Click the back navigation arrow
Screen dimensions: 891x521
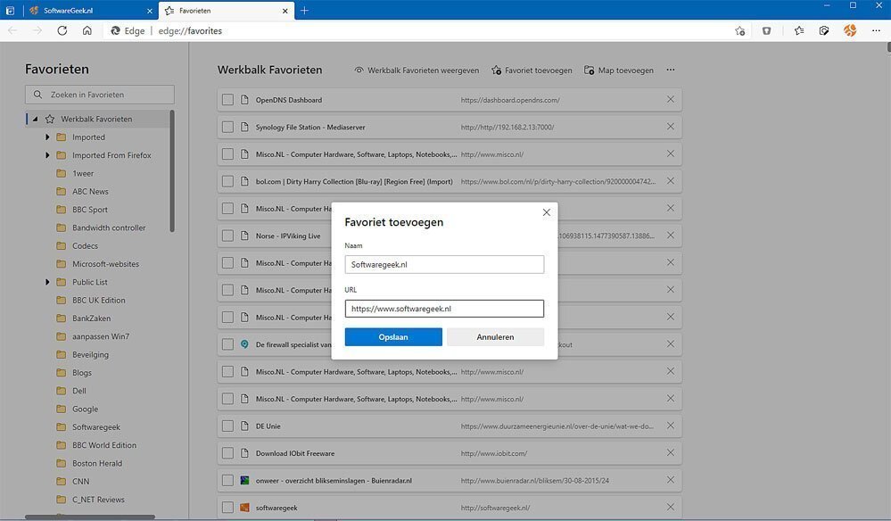(12, 30)
